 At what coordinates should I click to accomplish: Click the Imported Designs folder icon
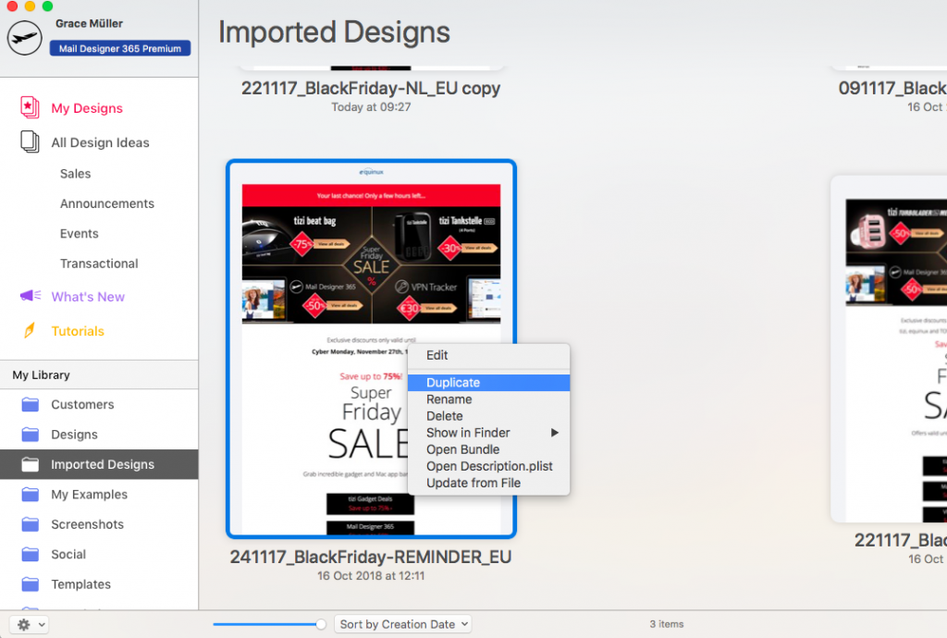pos(31,464)
